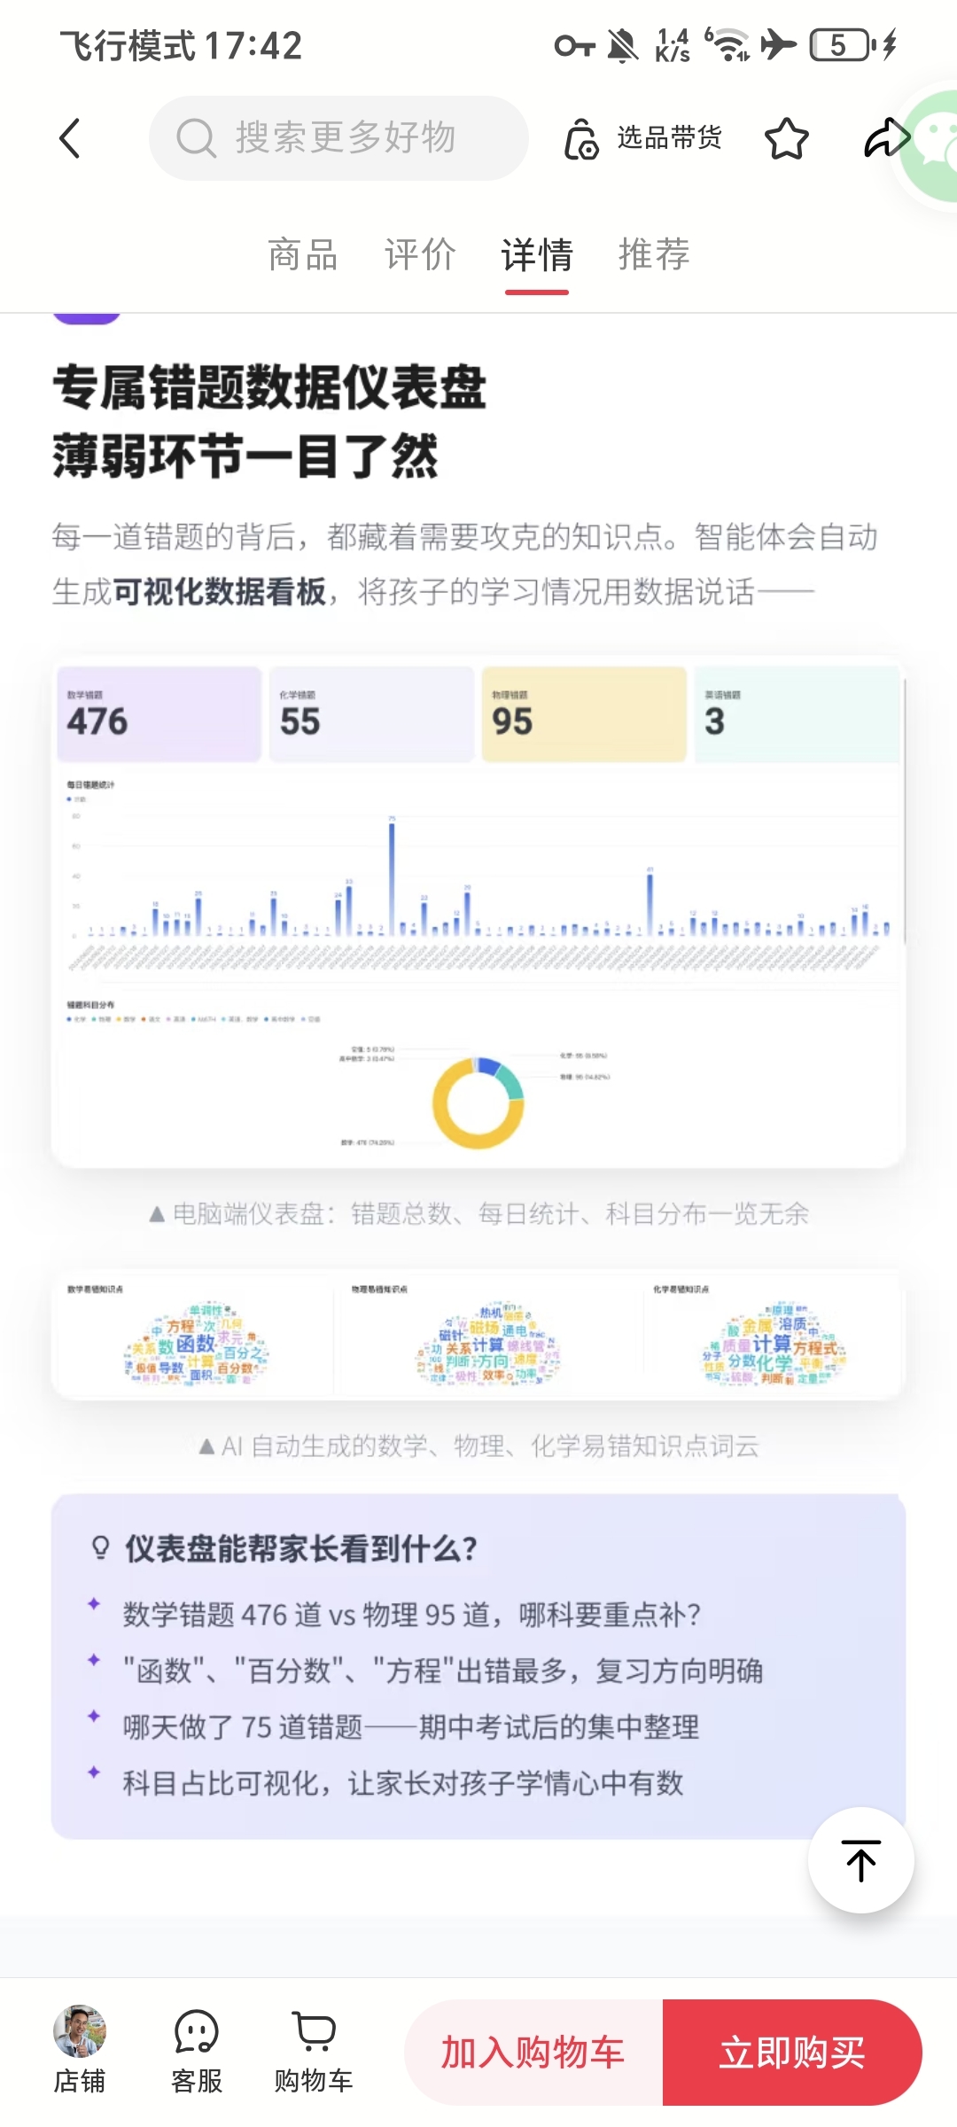Tap the back arrow icon
This screenshot has height=2127, width=957.
click(x=70, y=138)
